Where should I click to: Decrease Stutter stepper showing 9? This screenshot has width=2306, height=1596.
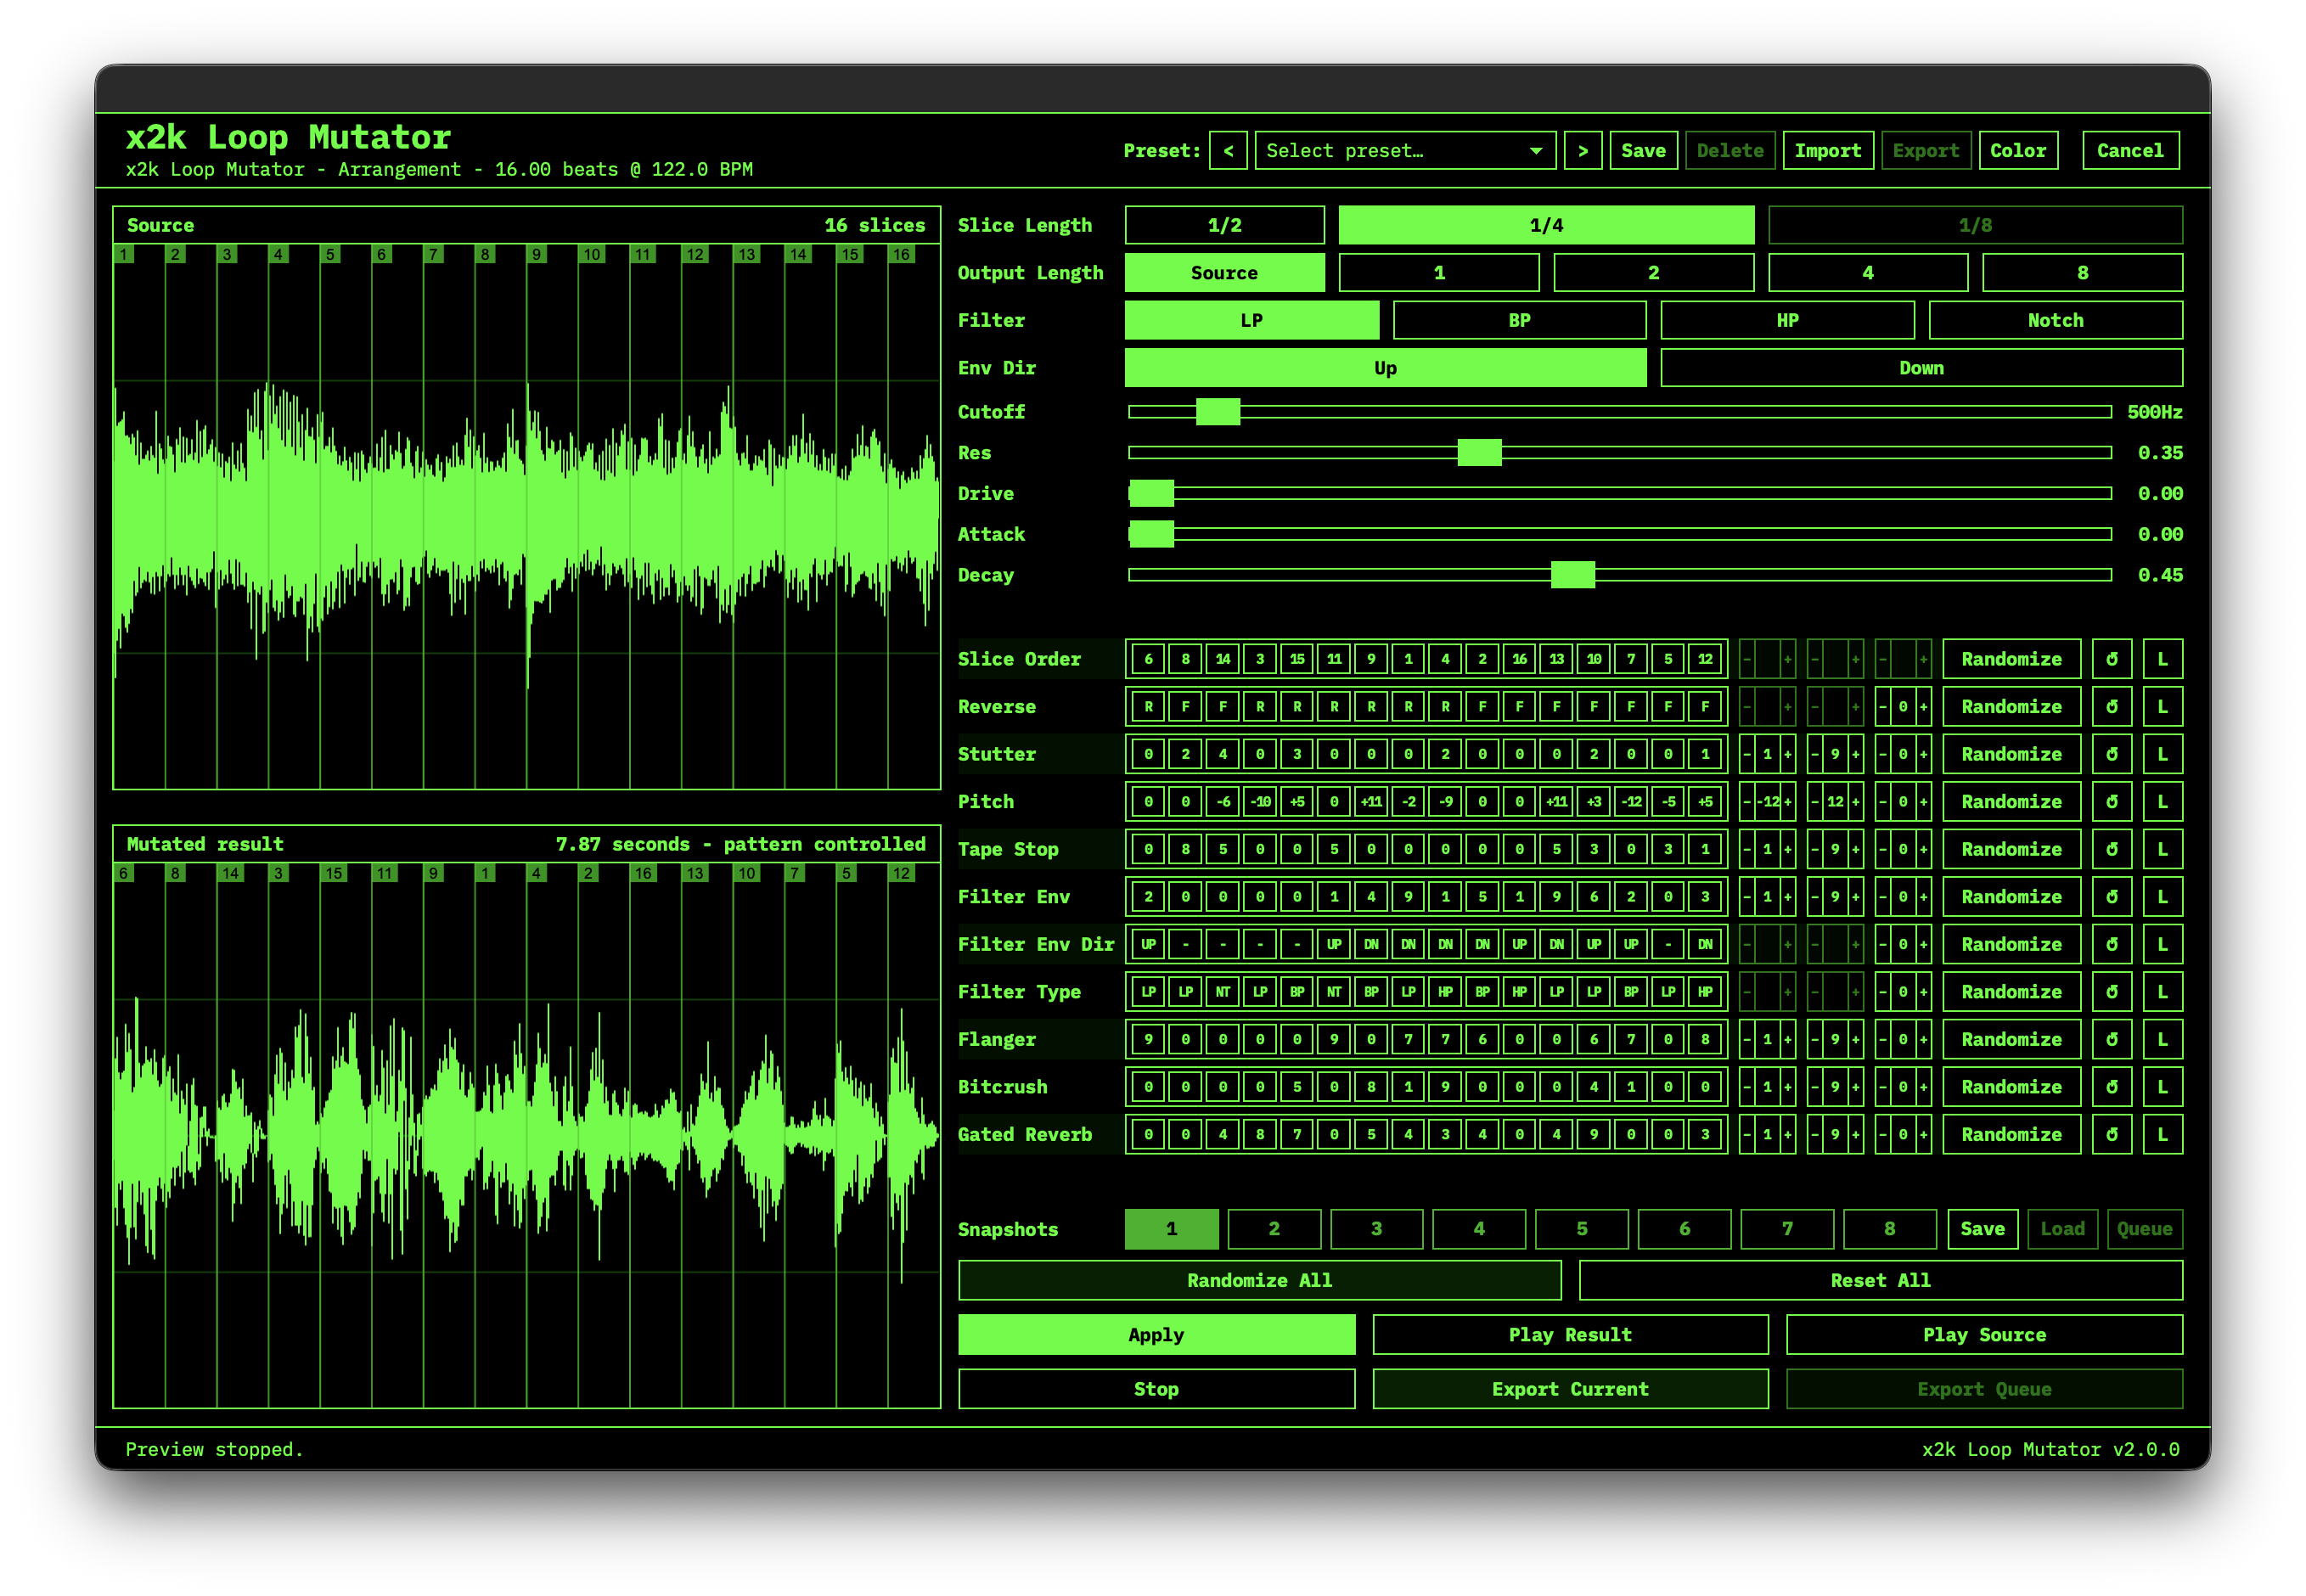click(x=1815, y=754)
